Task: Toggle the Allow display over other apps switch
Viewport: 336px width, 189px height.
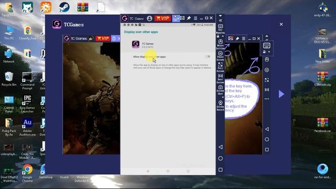Action: [x=207, y=57]
